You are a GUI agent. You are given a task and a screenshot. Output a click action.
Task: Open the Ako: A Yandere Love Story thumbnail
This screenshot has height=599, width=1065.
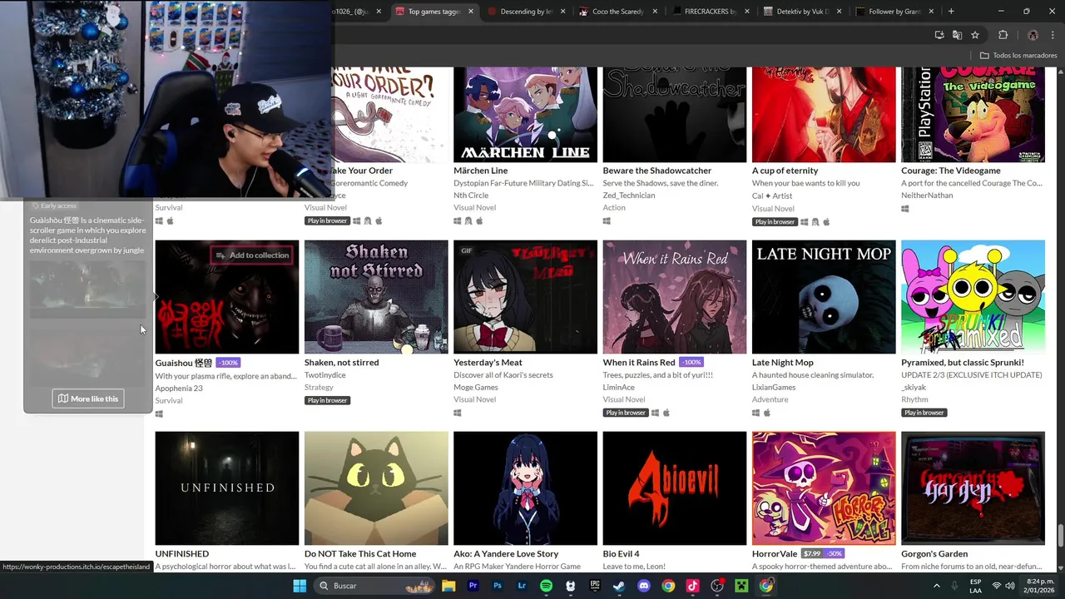(525, 488)
